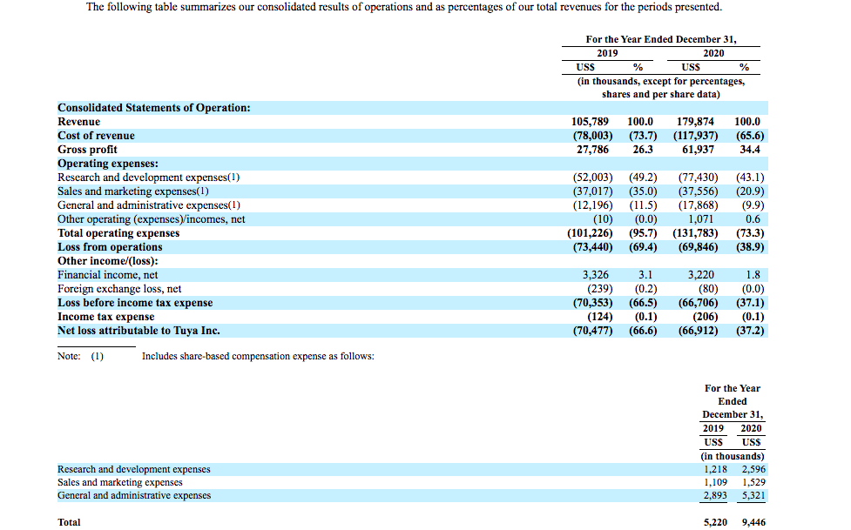Click 2020 general and administrative value 5,321
This screenshot has height=530, width=851.
[x=753, y=495]
